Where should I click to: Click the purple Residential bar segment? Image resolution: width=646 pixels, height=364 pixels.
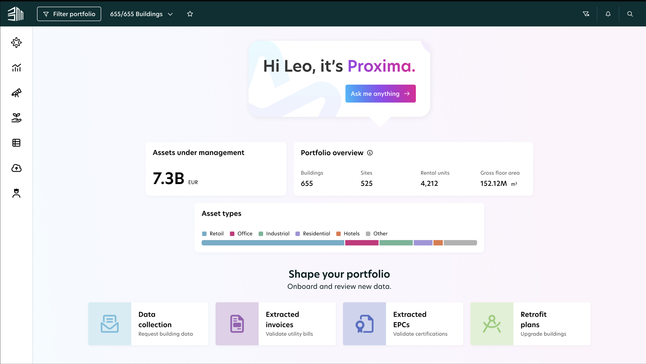[x=423, y=243]
